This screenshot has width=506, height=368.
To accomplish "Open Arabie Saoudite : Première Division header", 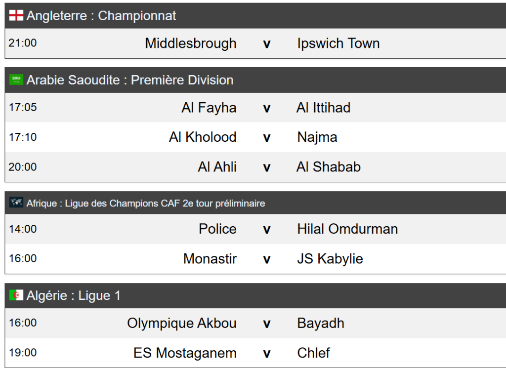I will (x=130, y=80).
